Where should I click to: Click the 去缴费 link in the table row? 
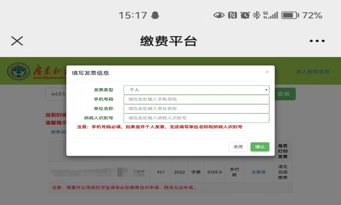click(259, 172)
